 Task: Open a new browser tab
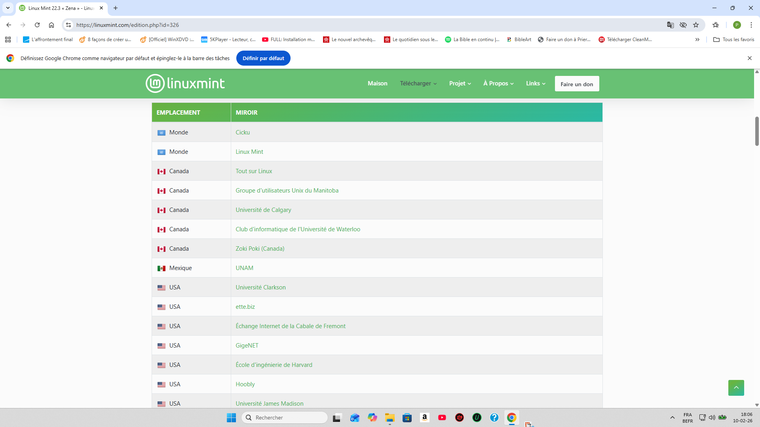[116, 8]
